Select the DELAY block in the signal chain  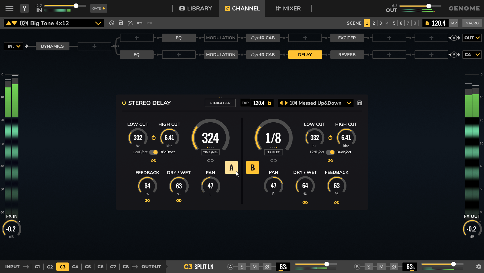[305, 54]
